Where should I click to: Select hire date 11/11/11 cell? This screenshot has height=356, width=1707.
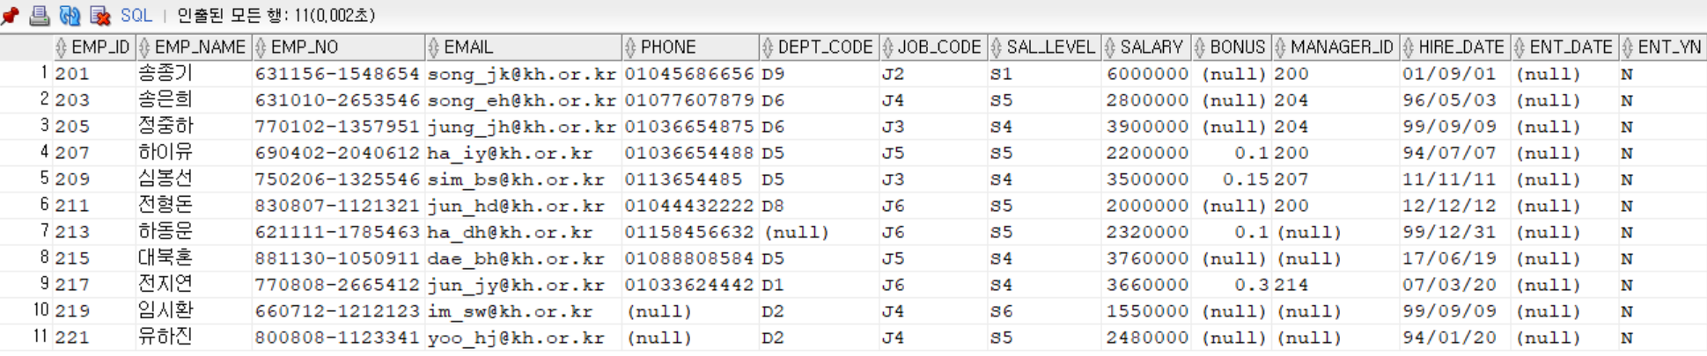point(1455,179)
